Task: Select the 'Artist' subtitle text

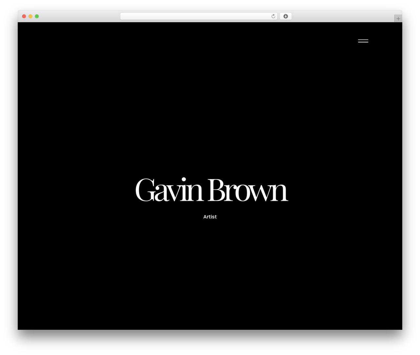Action: [210, 217]
